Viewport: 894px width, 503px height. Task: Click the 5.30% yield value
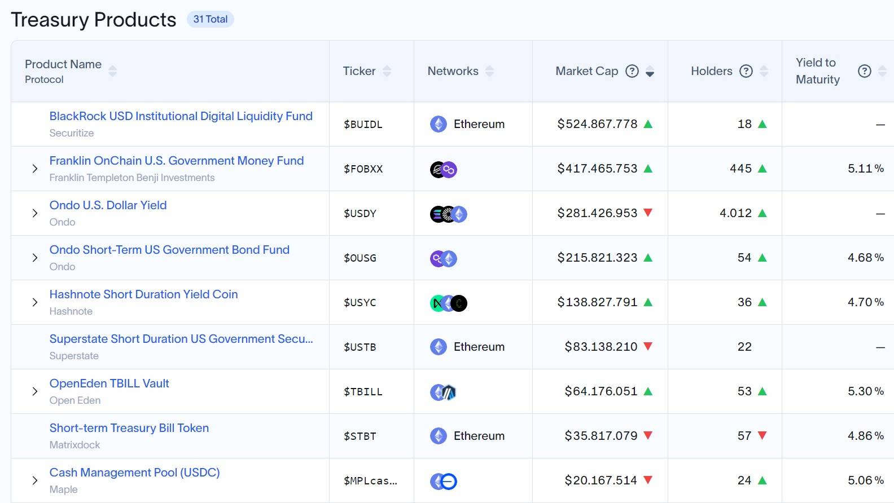click(866, 391)
